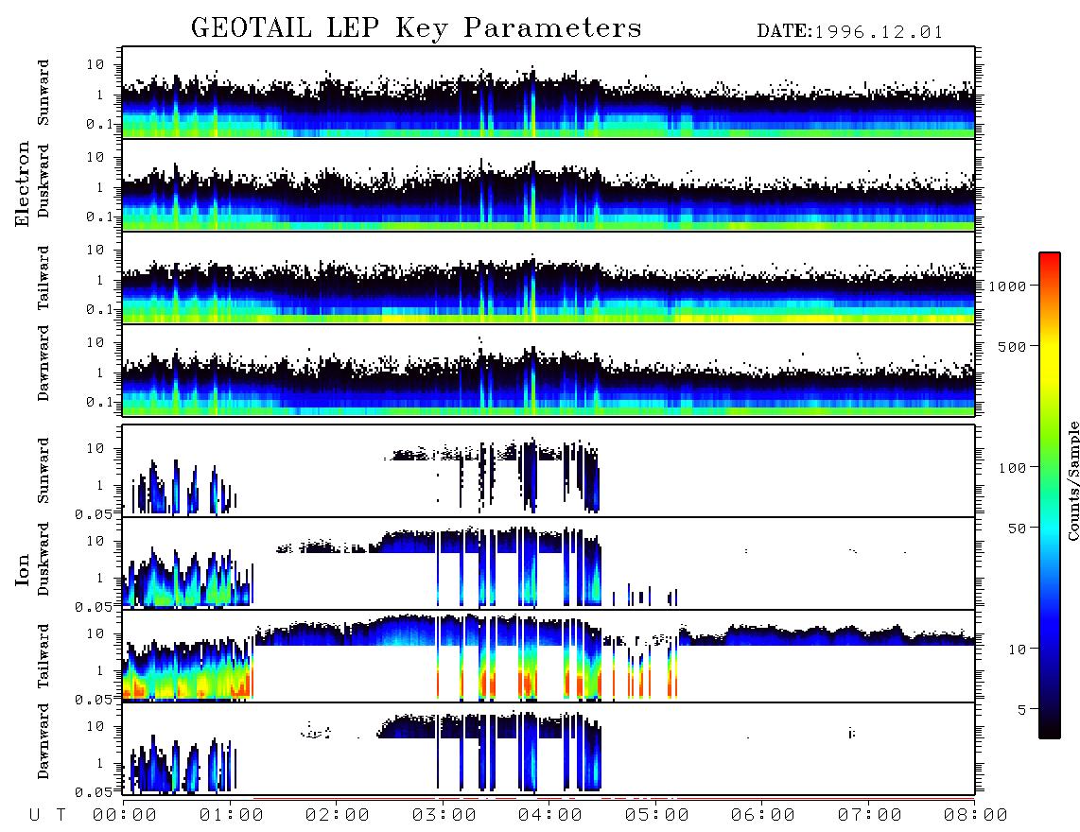This screenshot has width=1080, height=832.
Task: Click the Ion Sunward spectrogram panel
Action: 549,471
